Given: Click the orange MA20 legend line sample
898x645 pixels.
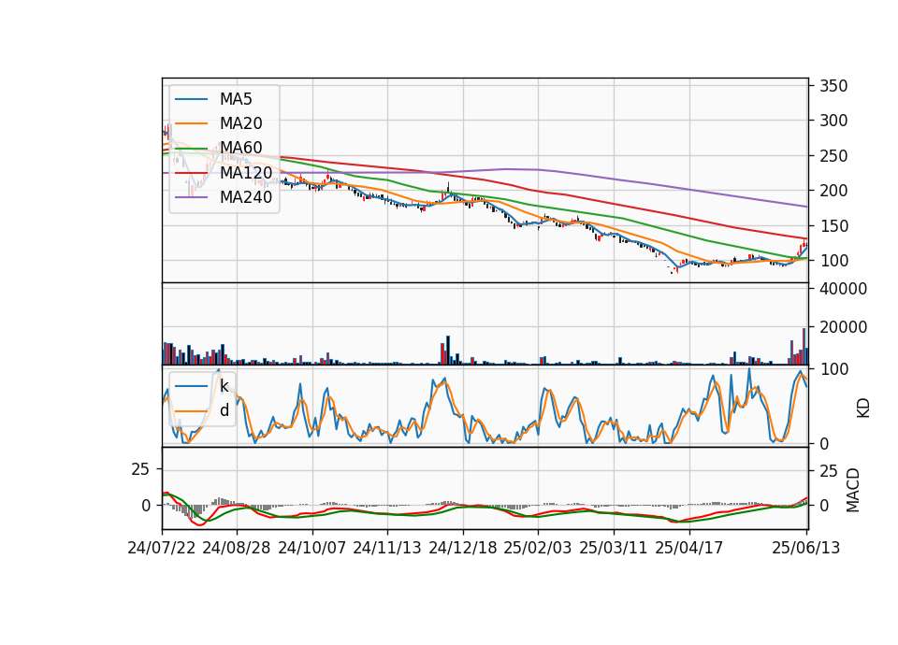Looking at the screenshot, I should pos(191,123).
